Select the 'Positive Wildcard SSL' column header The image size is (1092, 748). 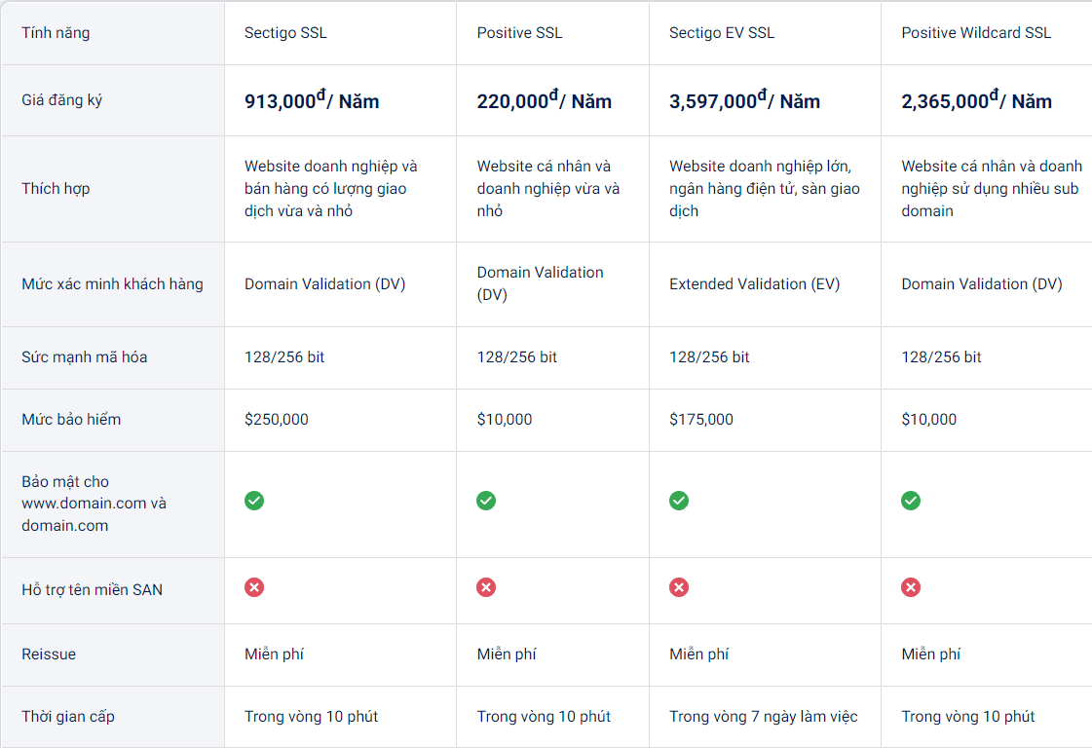coord(976,33)
